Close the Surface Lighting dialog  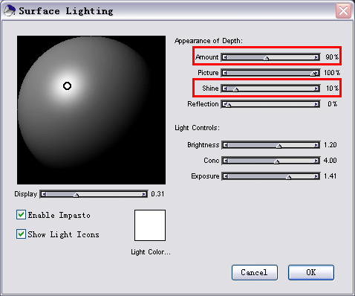(343, 11)
